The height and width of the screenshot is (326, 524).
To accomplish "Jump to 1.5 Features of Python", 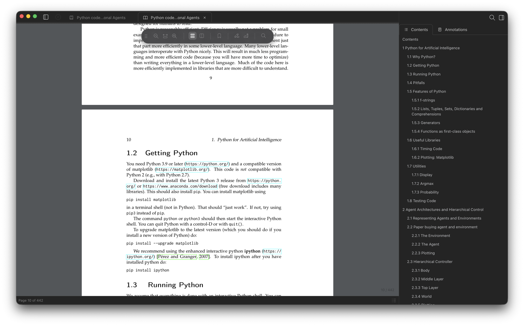I will pyautogui.click(x=426, y=91).
